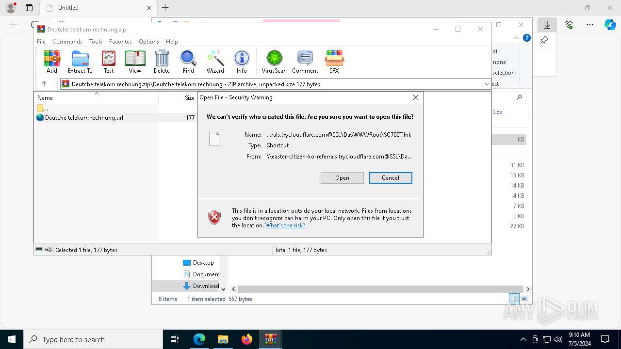This screenshot has height=349, width=621.
Task: Click the View toolbar icon
Action: pos(135,62)
